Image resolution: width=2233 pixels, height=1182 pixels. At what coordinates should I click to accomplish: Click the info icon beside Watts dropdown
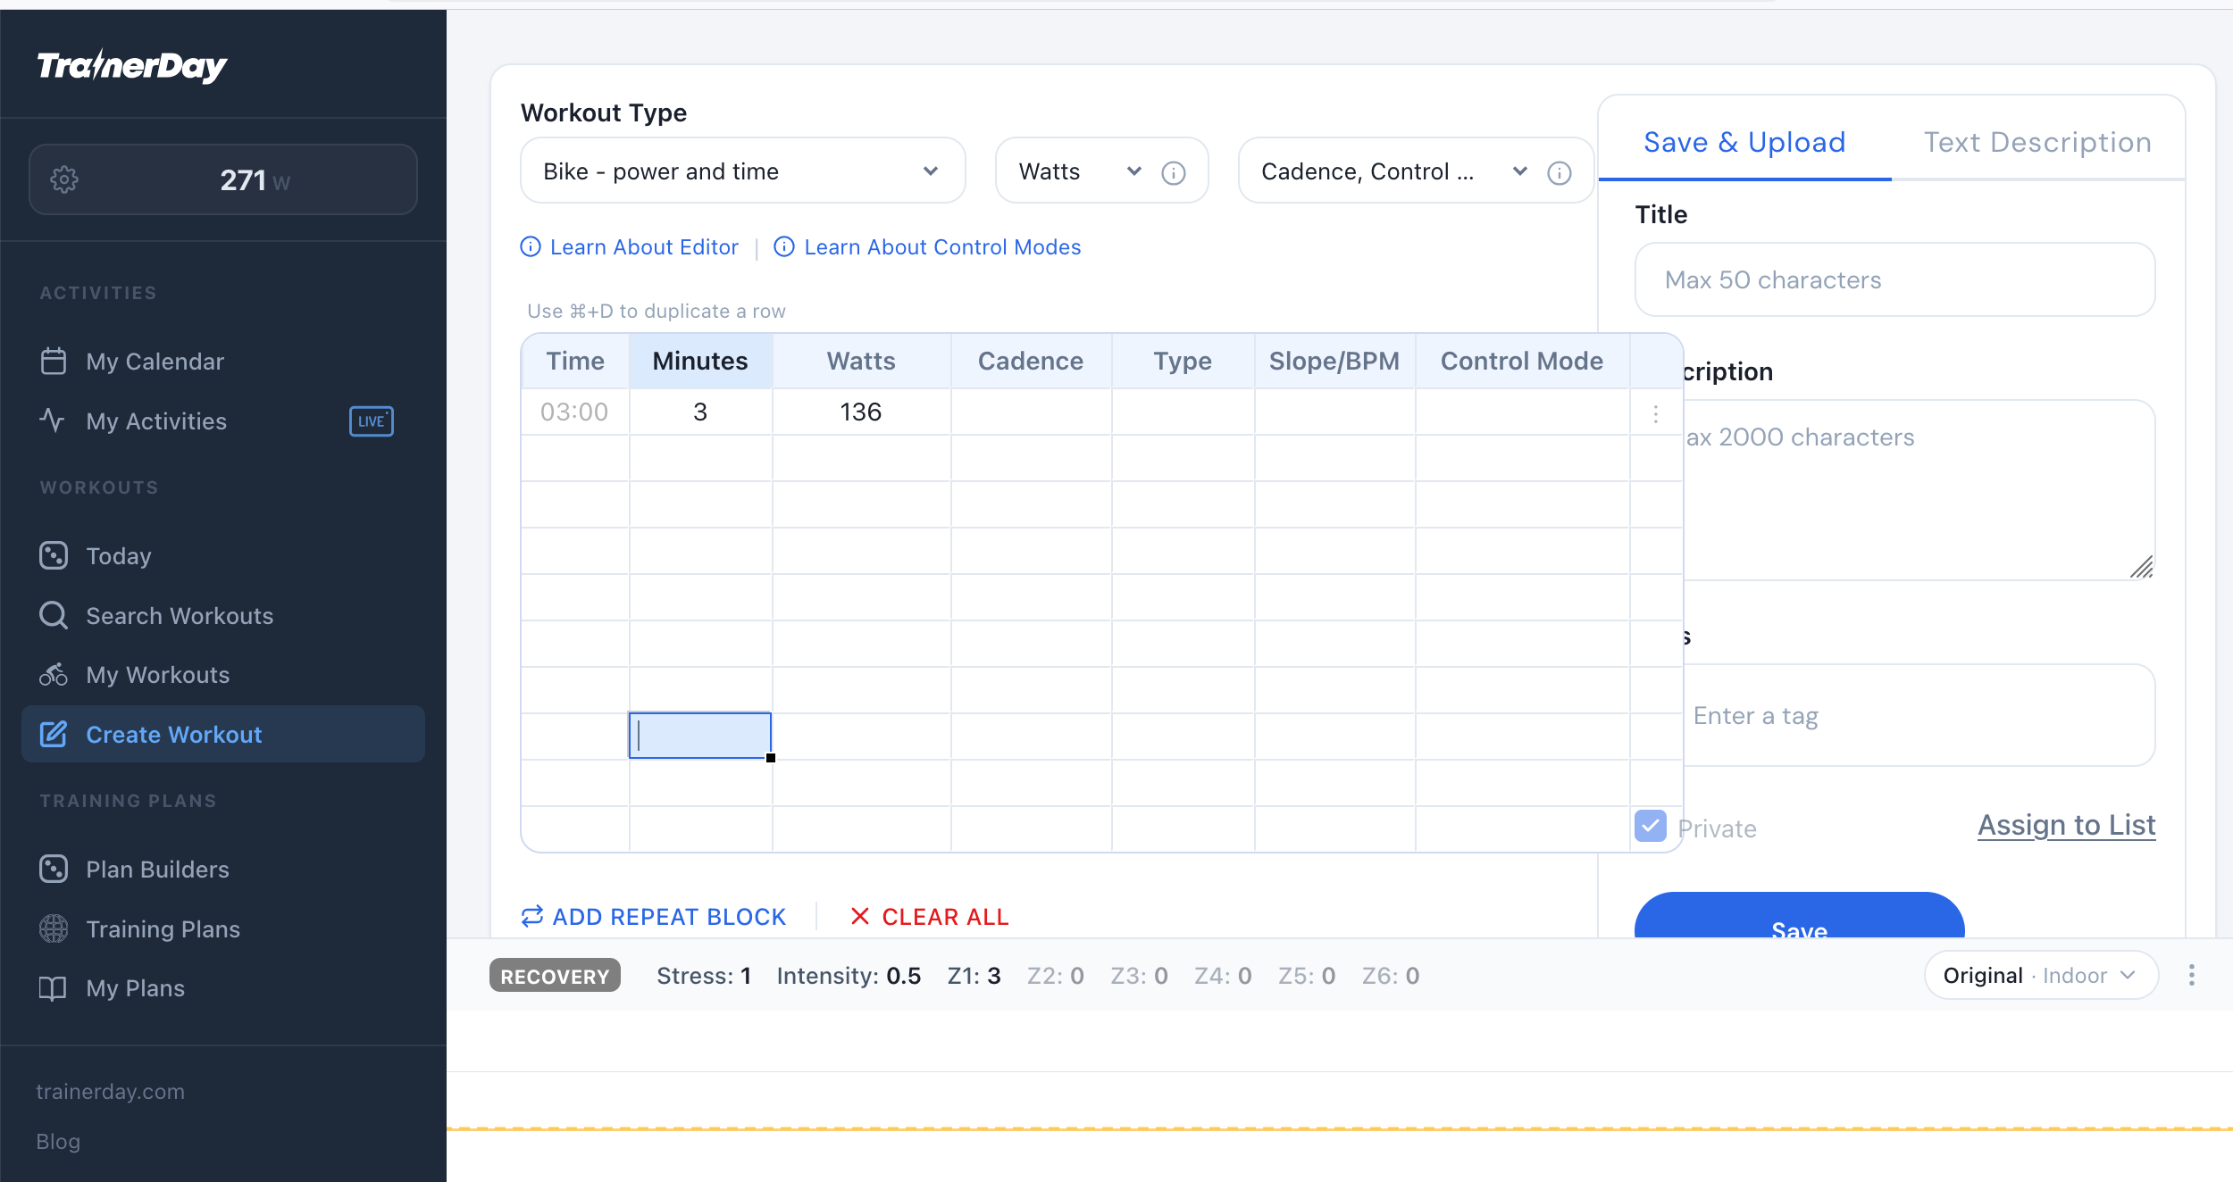click(x=1174, y=172)
